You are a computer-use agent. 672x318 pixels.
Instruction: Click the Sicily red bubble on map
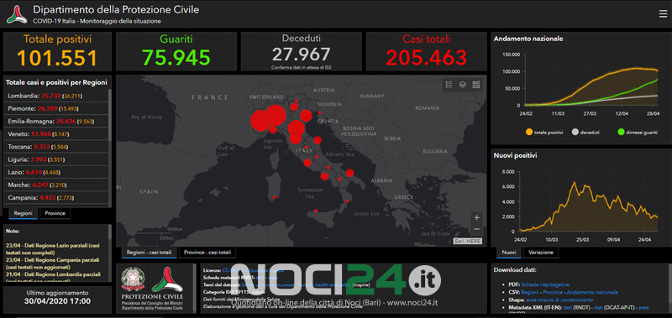coord(316,211)
